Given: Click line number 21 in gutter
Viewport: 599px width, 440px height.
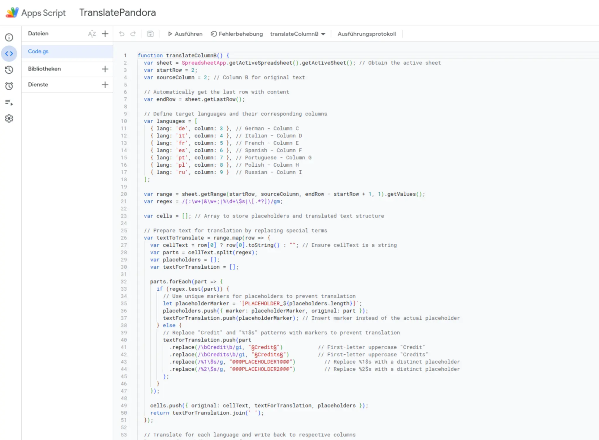Looking at the screenshot, I should (124, 201).
